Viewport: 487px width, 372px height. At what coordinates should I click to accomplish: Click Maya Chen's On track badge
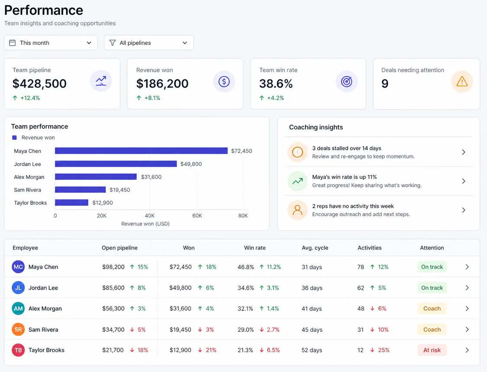coord(432,267)
